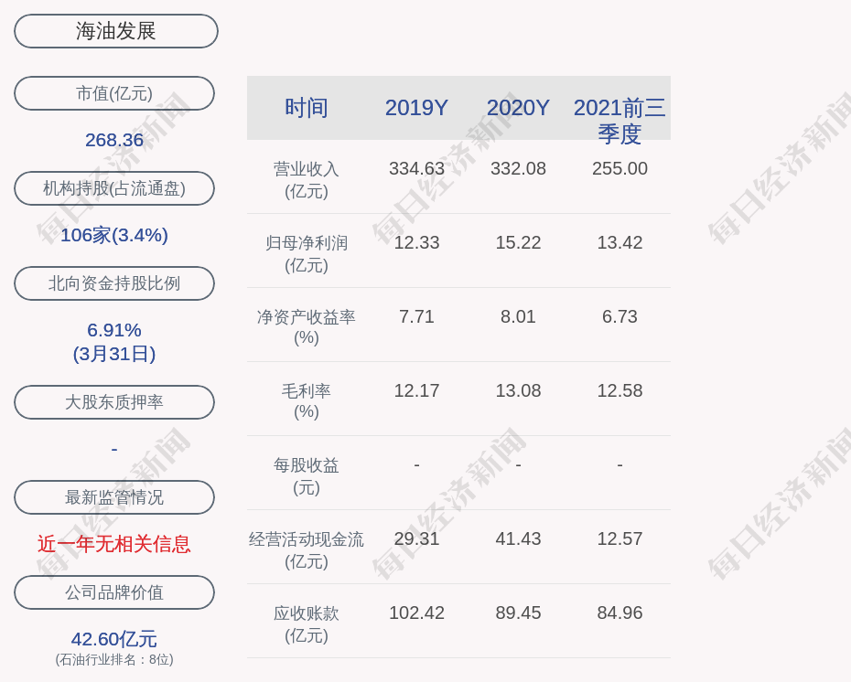
Task: Click the 2020Y column header
Action: tap(518, 107)
